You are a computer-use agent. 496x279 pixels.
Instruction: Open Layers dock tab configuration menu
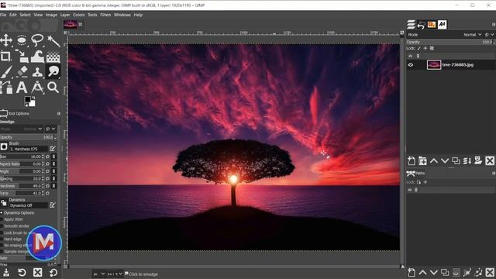click(494, 24)
